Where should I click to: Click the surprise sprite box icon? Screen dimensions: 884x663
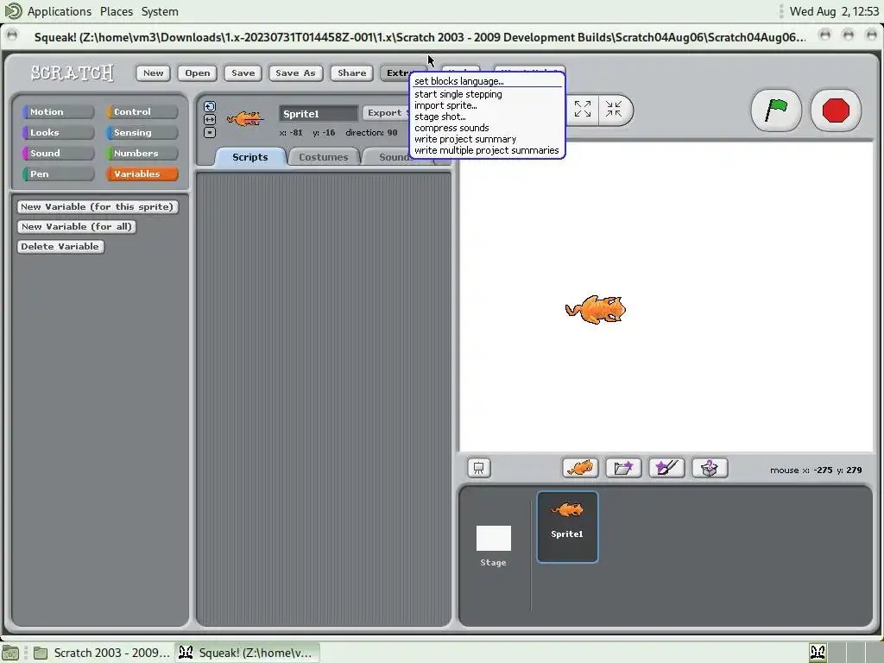click(x=710, y=468)
